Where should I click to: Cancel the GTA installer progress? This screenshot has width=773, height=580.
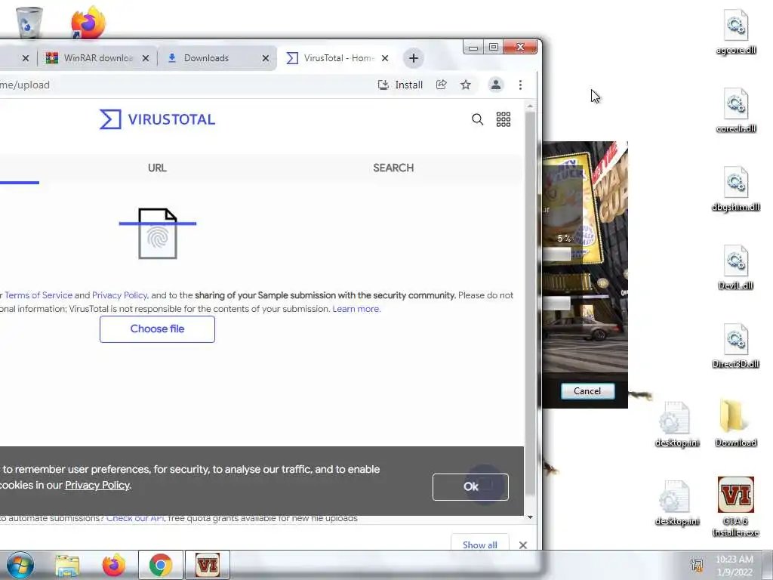(x=587, y=391)
